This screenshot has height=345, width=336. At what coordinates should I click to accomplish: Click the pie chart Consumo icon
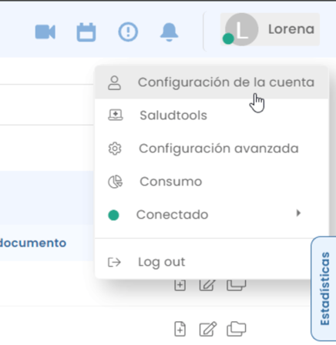(115, 182)
